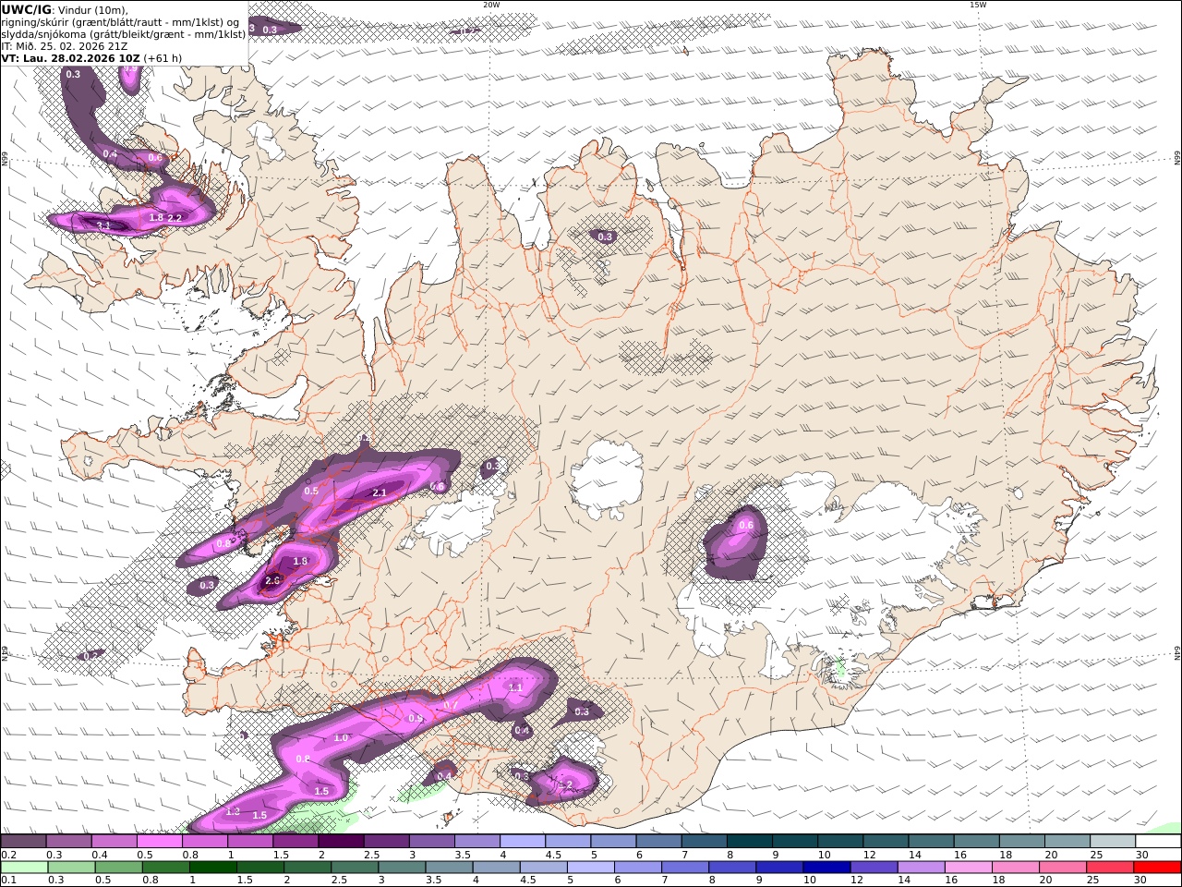Viewport: 1182px width, 887px height.
Task: Click the '2.1' precipitation value label
Action: 379,492
